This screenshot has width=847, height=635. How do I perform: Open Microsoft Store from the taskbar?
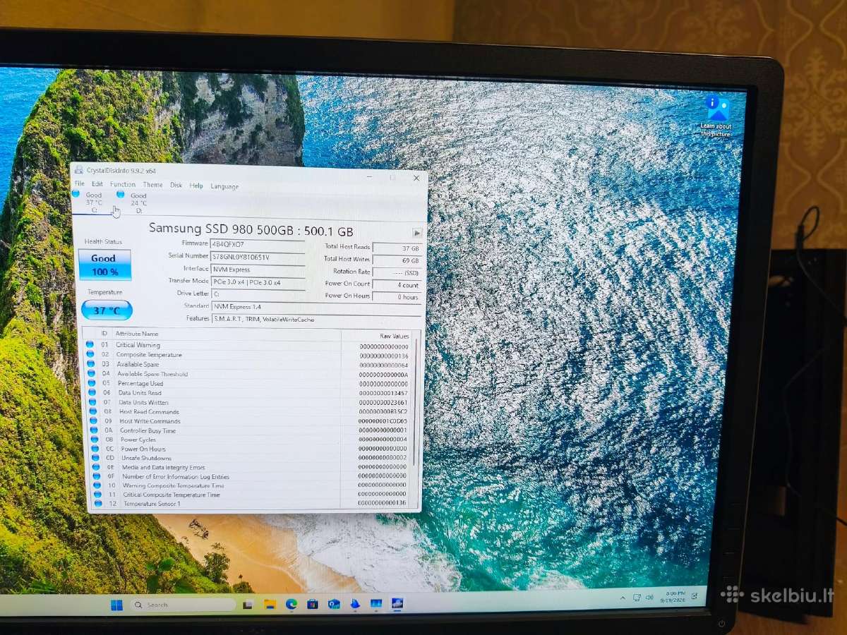tap(312, 604)
